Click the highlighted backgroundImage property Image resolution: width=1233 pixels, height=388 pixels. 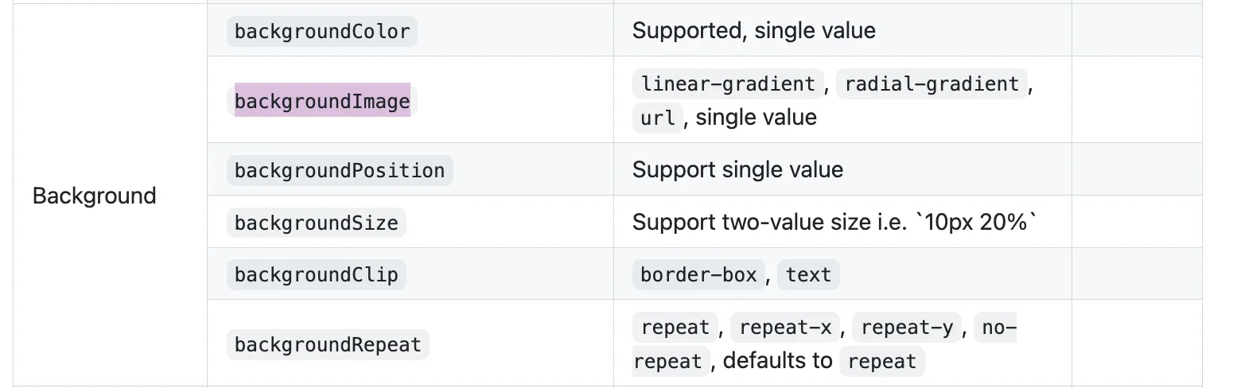click(322, 101)
